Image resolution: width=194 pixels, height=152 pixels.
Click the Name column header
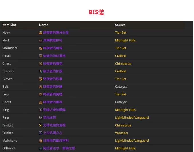(x=43, y=25)
